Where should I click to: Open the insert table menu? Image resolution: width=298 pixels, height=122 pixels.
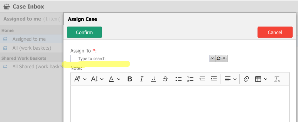click(x=261, y=79)
